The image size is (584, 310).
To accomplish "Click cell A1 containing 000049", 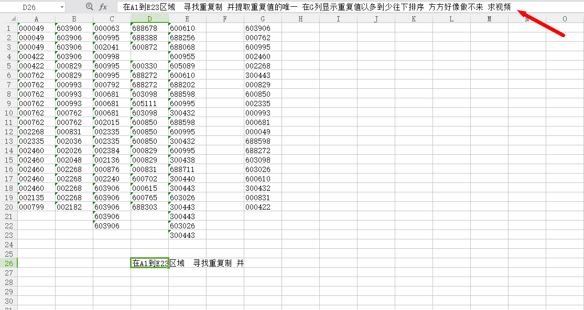I will 37,28.
